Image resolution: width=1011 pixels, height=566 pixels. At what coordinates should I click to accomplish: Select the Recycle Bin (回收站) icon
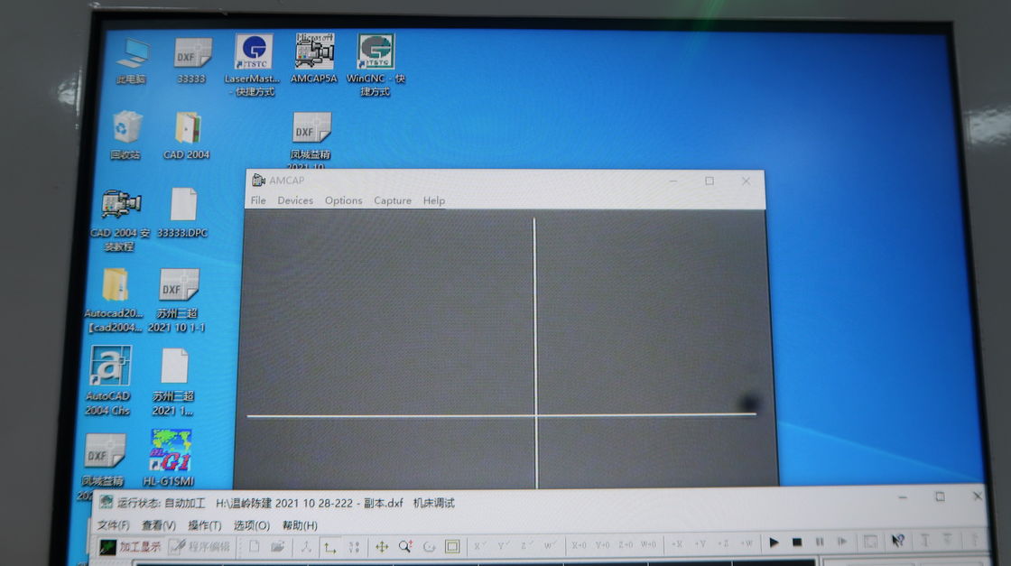pyautogui.click(x=127, y=128)
